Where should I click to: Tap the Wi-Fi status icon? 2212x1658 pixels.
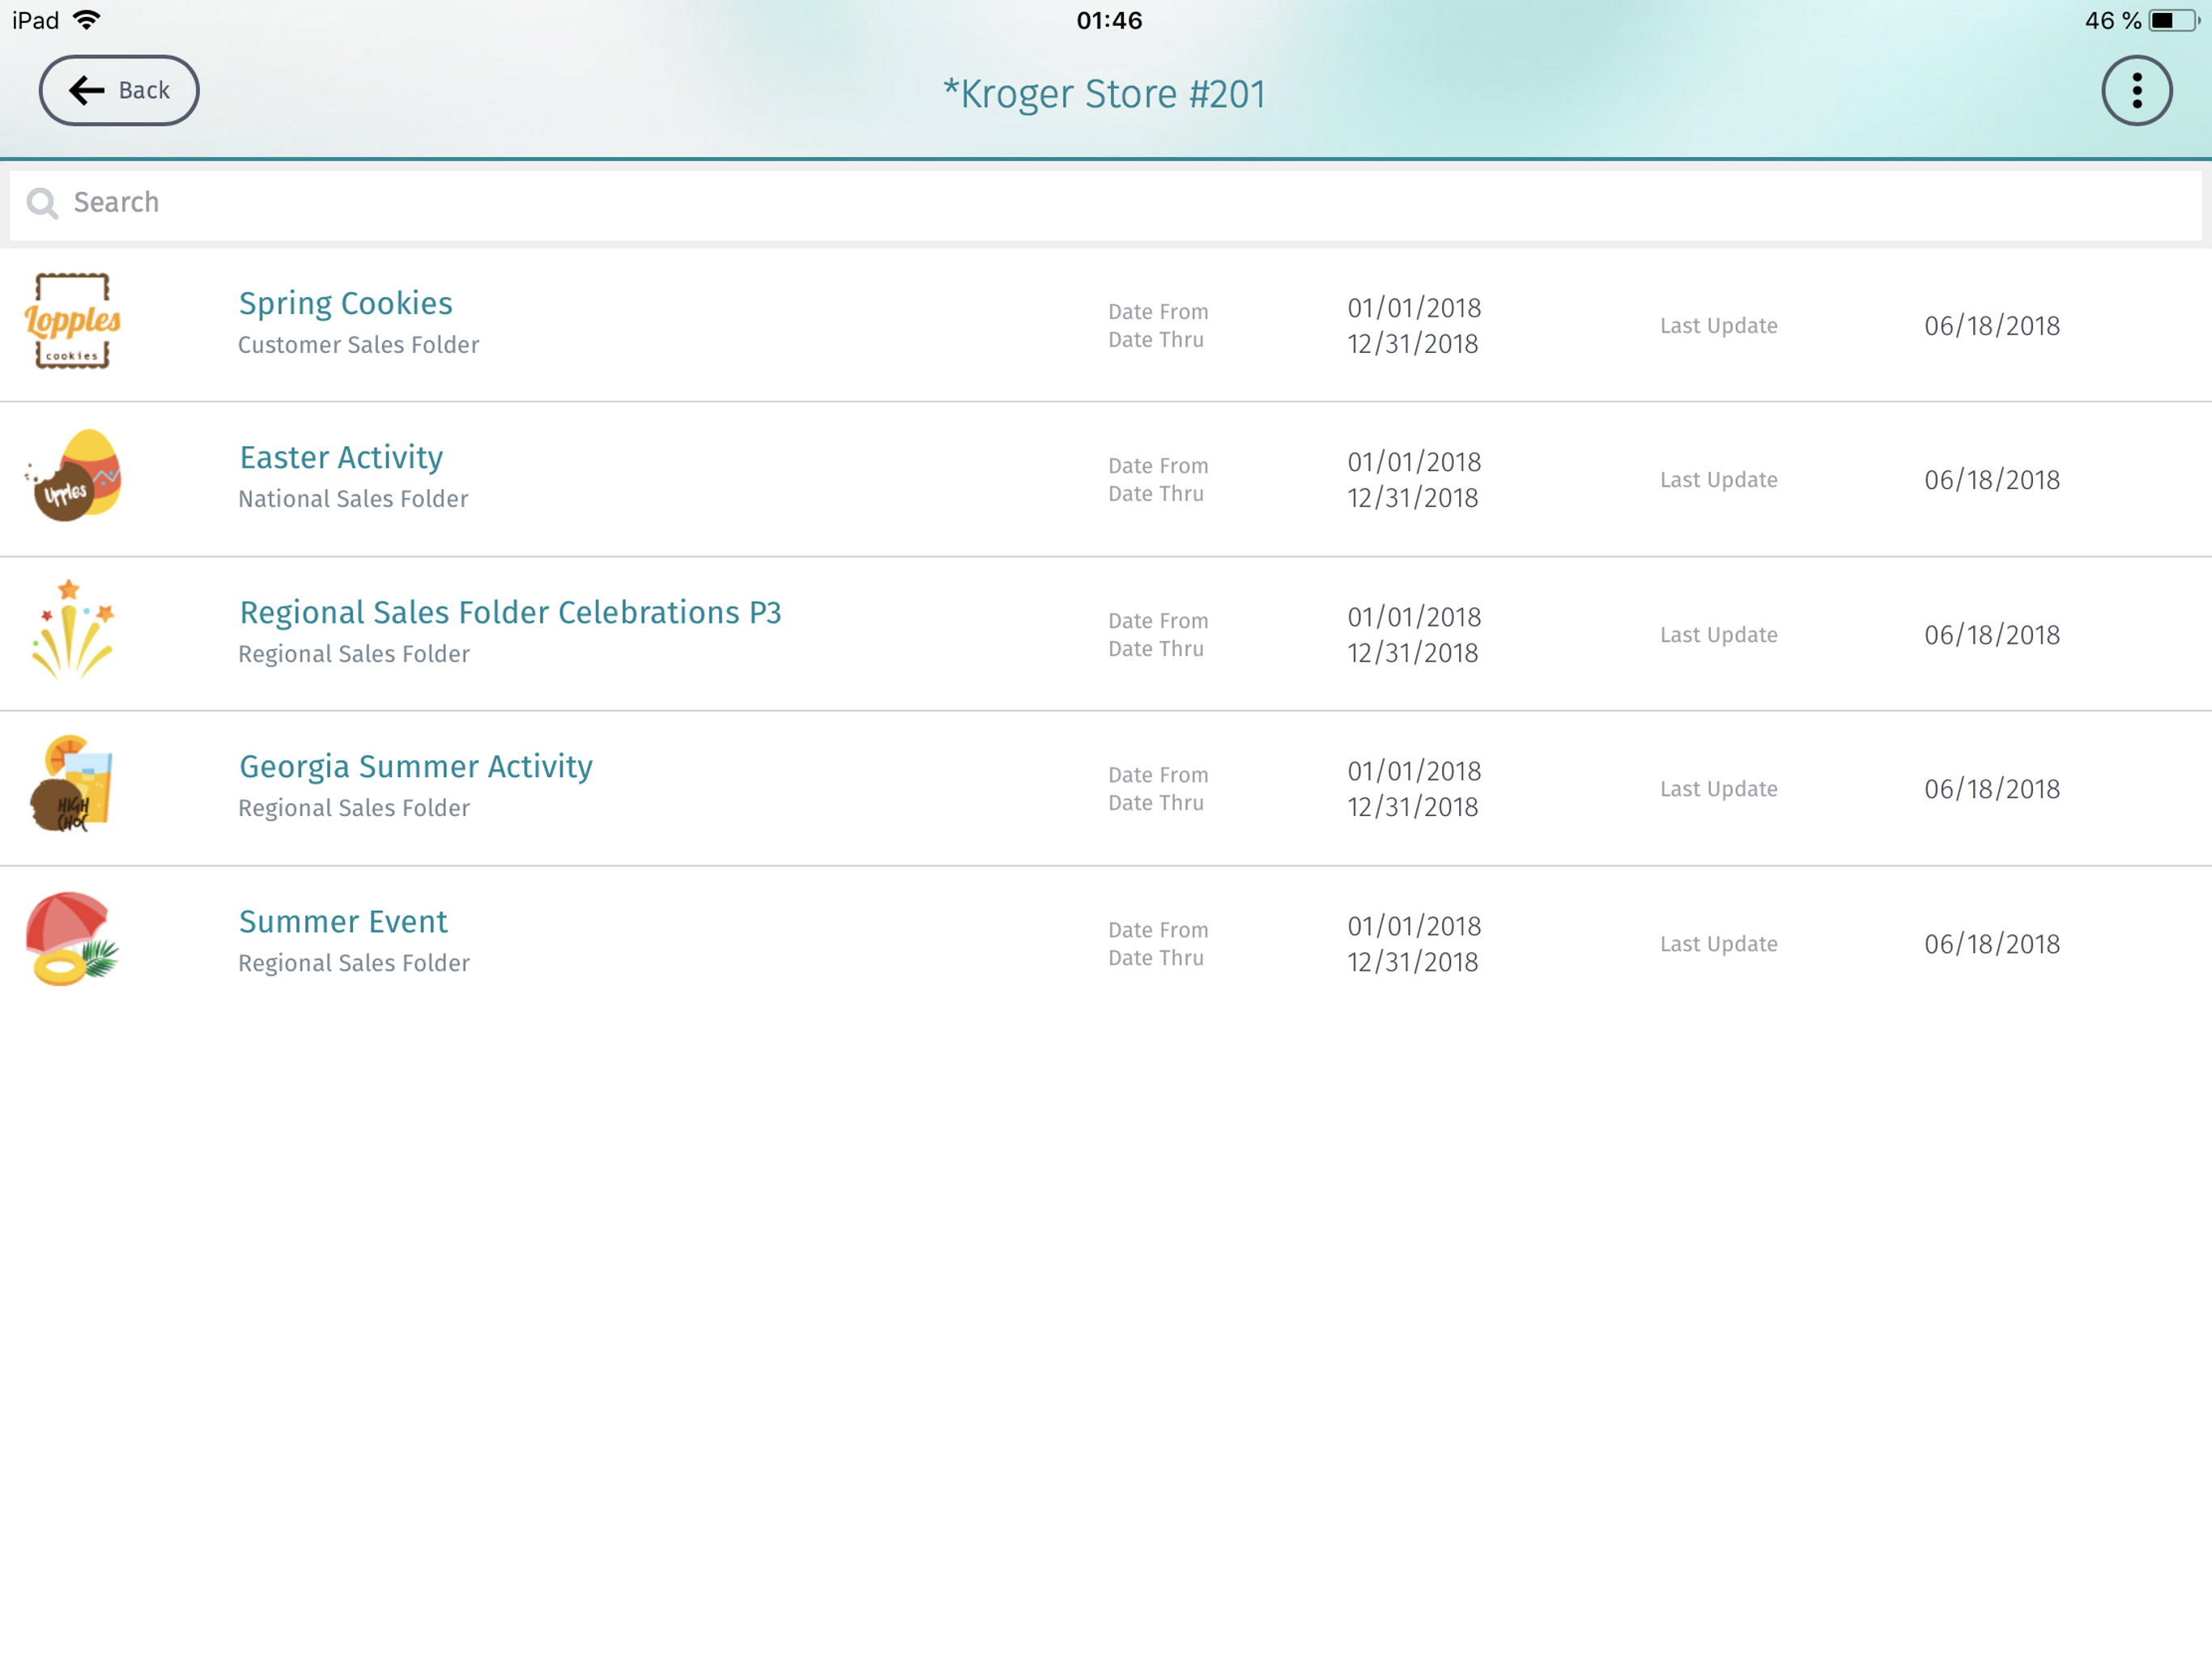pos(88,20)
